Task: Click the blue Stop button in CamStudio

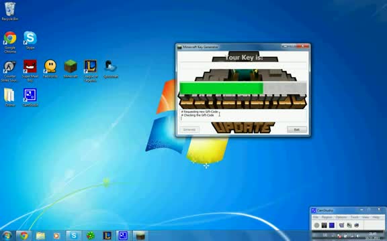Action: 332,225
